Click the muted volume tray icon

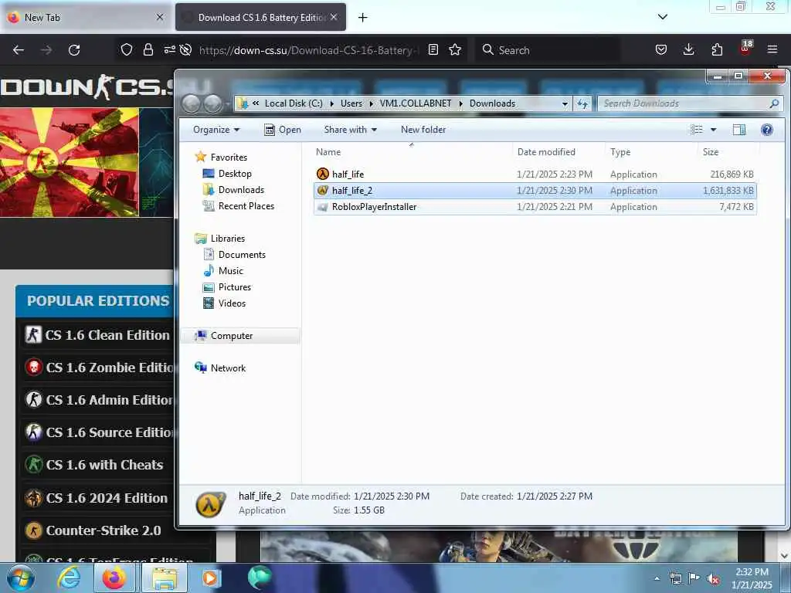pos(713,579)
